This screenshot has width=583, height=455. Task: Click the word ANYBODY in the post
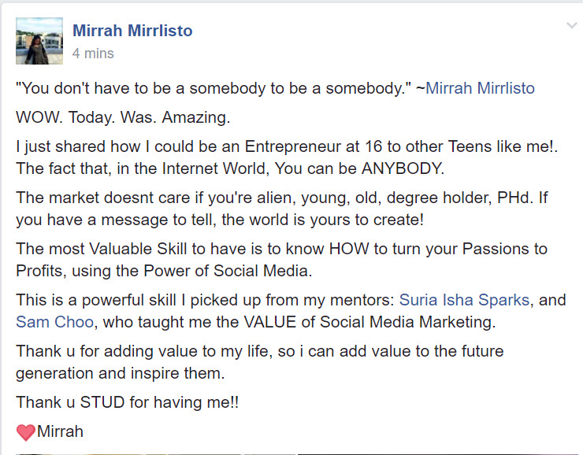pos(403,168)
